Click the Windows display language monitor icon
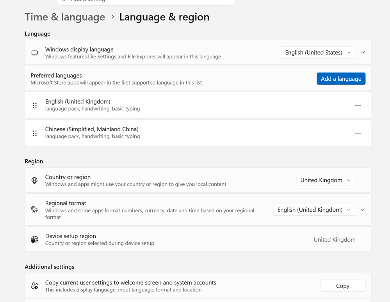Screen dimensions: 390x302 35,53
